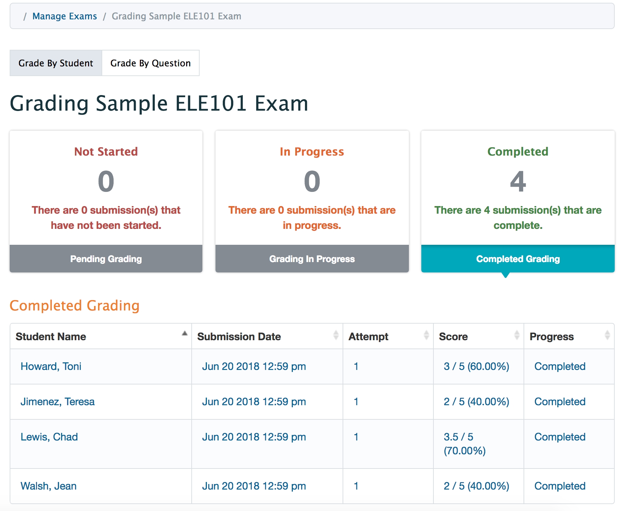Show the Pending Grading submissions

point(106,259)
